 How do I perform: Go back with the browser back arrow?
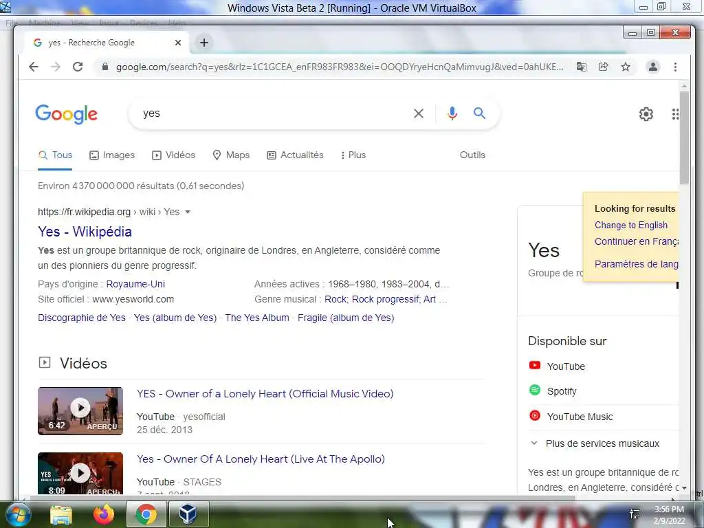click(x=34, y=67)
